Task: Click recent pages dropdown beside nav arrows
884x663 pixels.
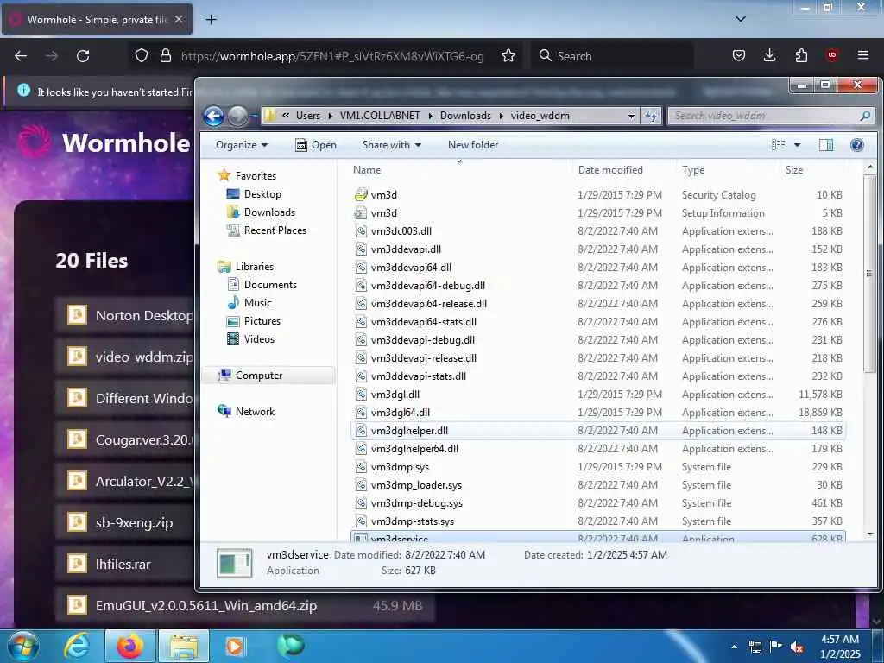Action: tap(255, 117)
